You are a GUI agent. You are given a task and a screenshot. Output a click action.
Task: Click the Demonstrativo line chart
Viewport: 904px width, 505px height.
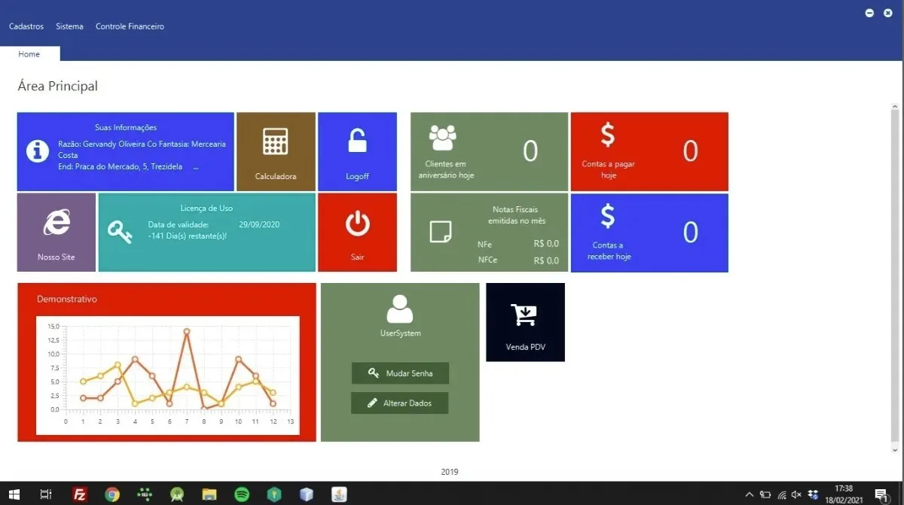coord(167,376)
